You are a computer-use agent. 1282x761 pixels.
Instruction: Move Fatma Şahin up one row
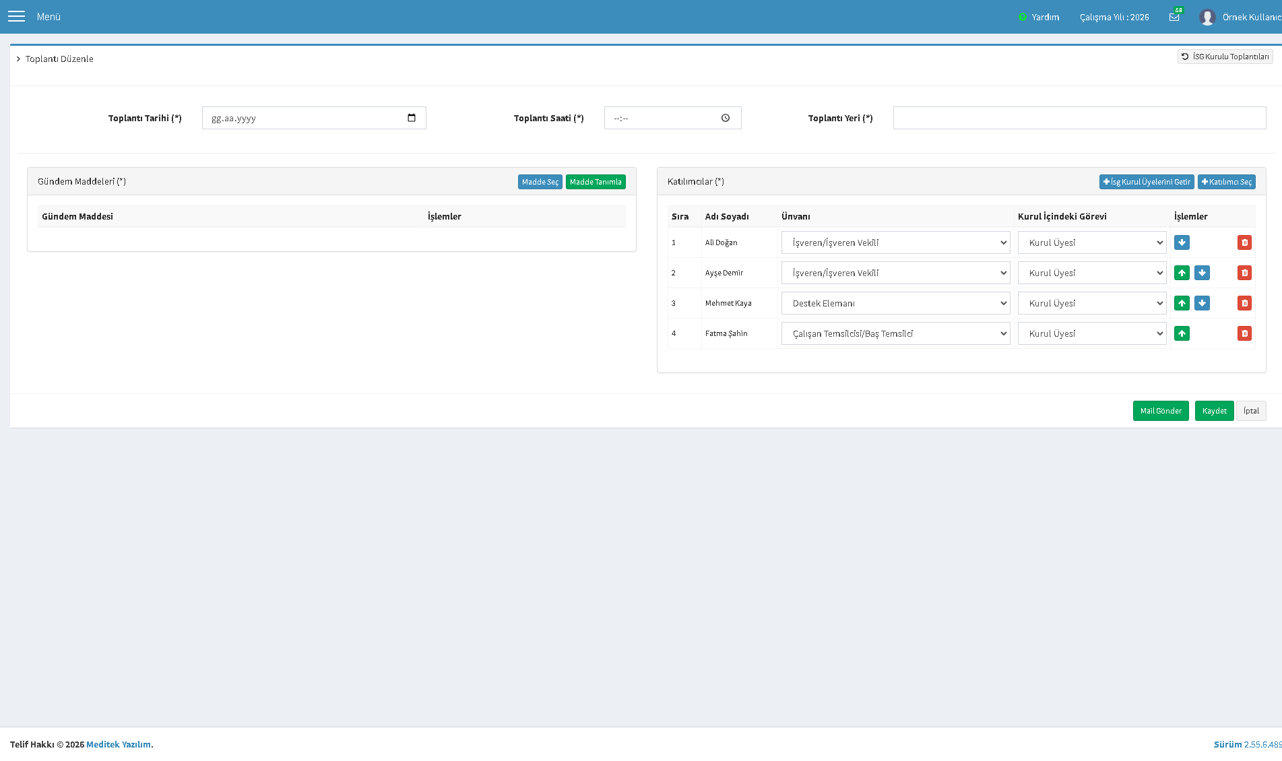click(1182, 333)
